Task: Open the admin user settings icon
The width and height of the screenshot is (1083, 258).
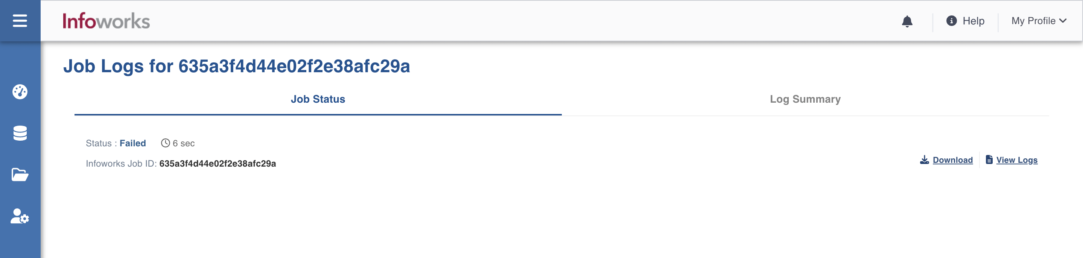Action: click(20, 216)
